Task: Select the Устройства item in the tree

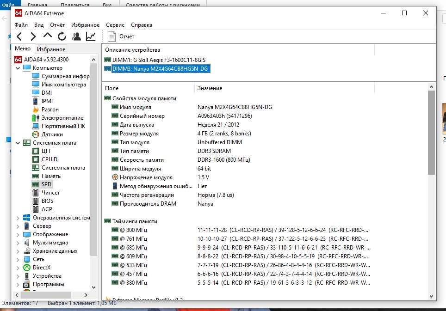Action: coord(43,276)
